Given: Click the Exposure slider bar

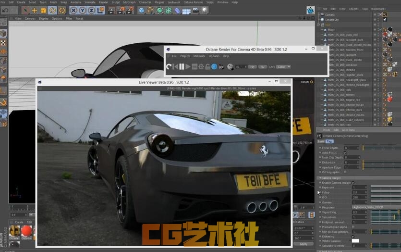Looking at the screenshot, I should (x=386, y=188).
